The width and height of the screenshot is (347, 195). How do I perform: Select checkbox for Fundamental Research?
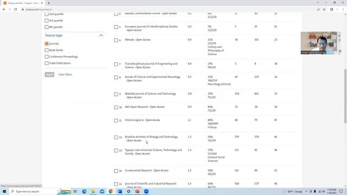pyautogui.click(x=116, y=171)
